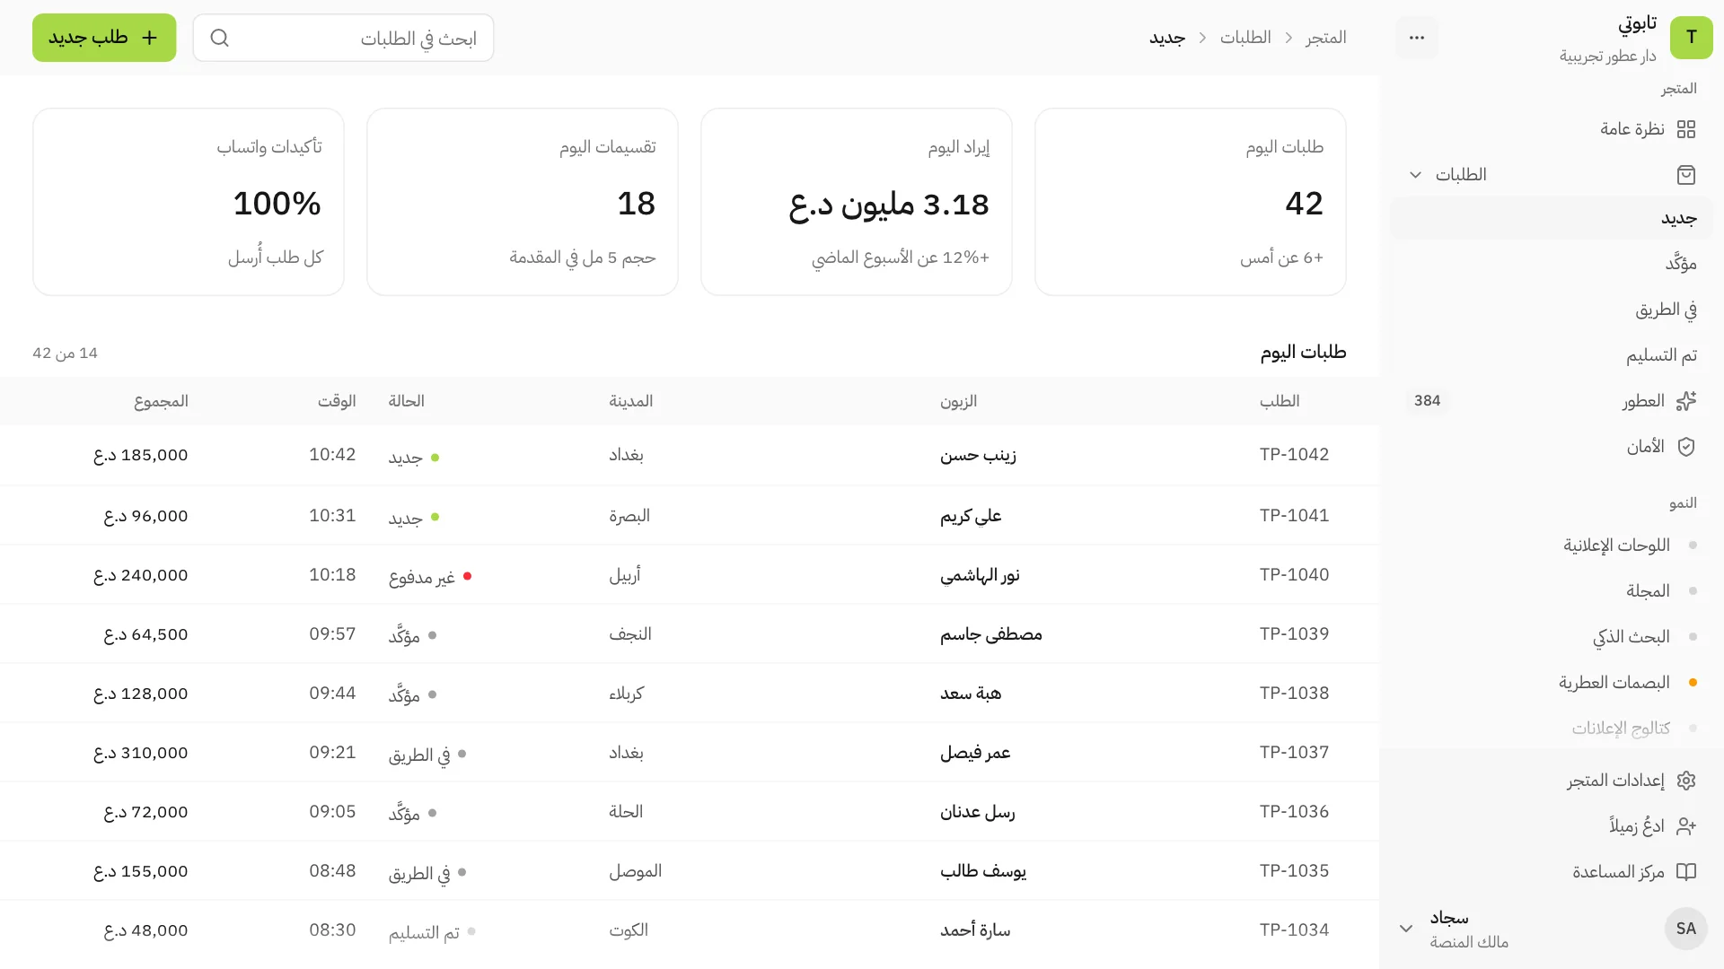
Task: Open المجلة sidebar item
Action: coord(1552,591)
